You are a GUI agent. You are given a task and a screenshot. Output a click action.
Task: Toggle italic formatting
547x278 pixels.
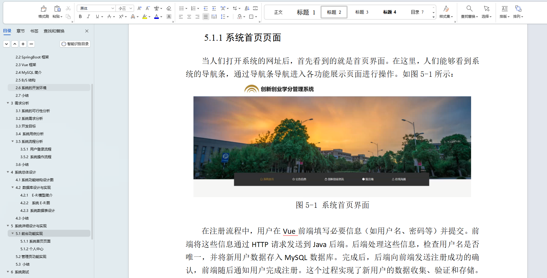click(88, 17)
